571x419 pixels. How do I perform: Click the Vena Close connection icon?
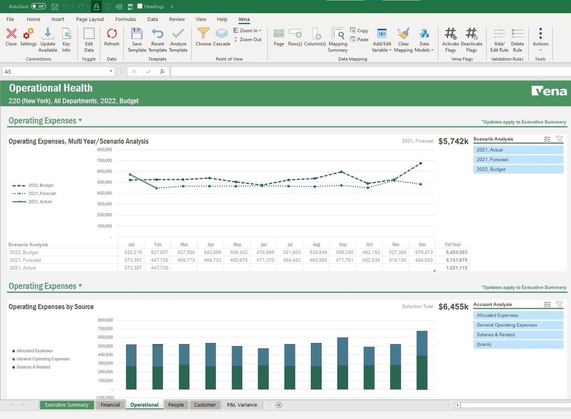[x=11, y=34]
